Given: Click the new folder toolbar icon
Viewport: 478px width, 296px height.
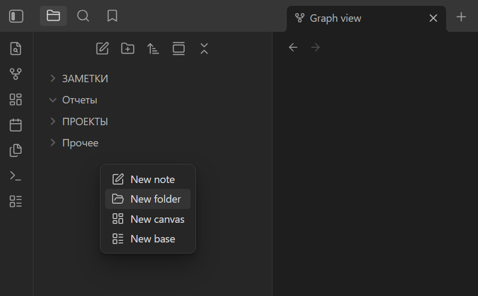Looking at the screenshot, I should click(127, 48).
